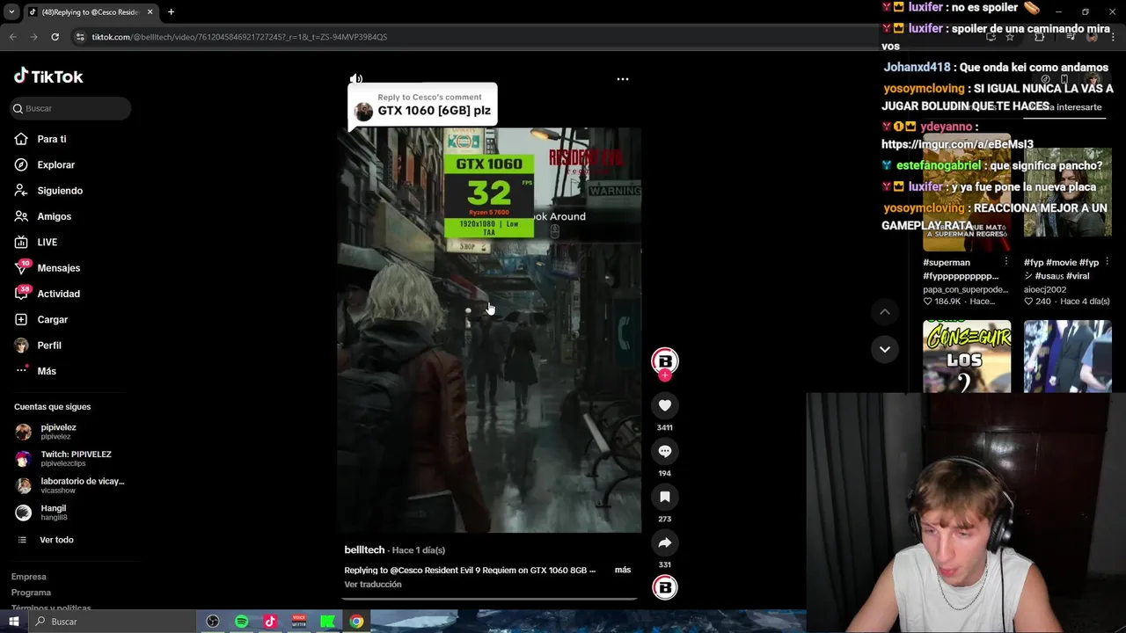Viewport: 1126px width, 633px height.
Task: Open Siguiendo feed
Action: (60, 191)
